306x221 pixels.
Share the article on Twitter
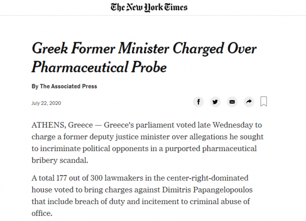(x=215, y=102)
